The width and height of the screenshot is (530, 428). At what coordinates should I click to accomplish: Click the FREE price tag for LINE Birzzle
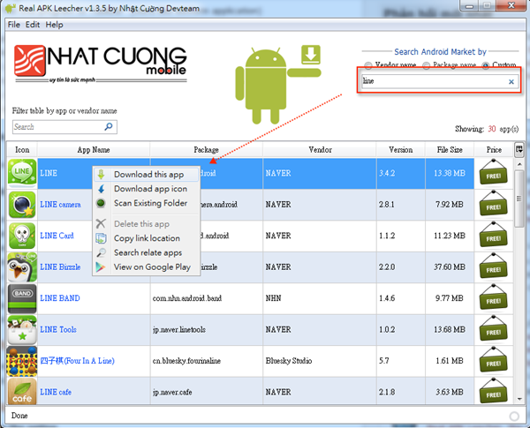tap(493, 267)
